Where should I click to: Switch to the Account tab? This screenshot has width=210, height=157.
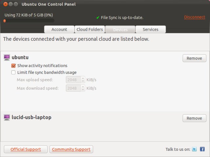pyautogui.click(x=59, y=29)
